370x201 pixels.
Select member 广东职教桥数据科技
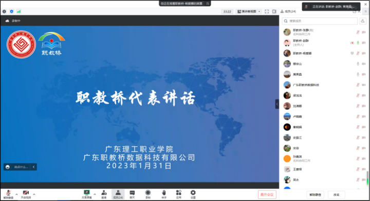(324, 85)
